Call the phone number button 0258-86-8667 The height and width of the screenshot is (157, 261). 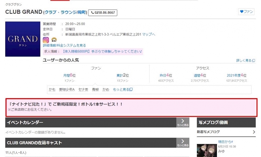point(103,13)
